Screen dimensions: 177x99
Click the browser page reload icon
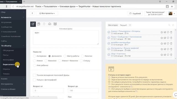coord(13,7)
